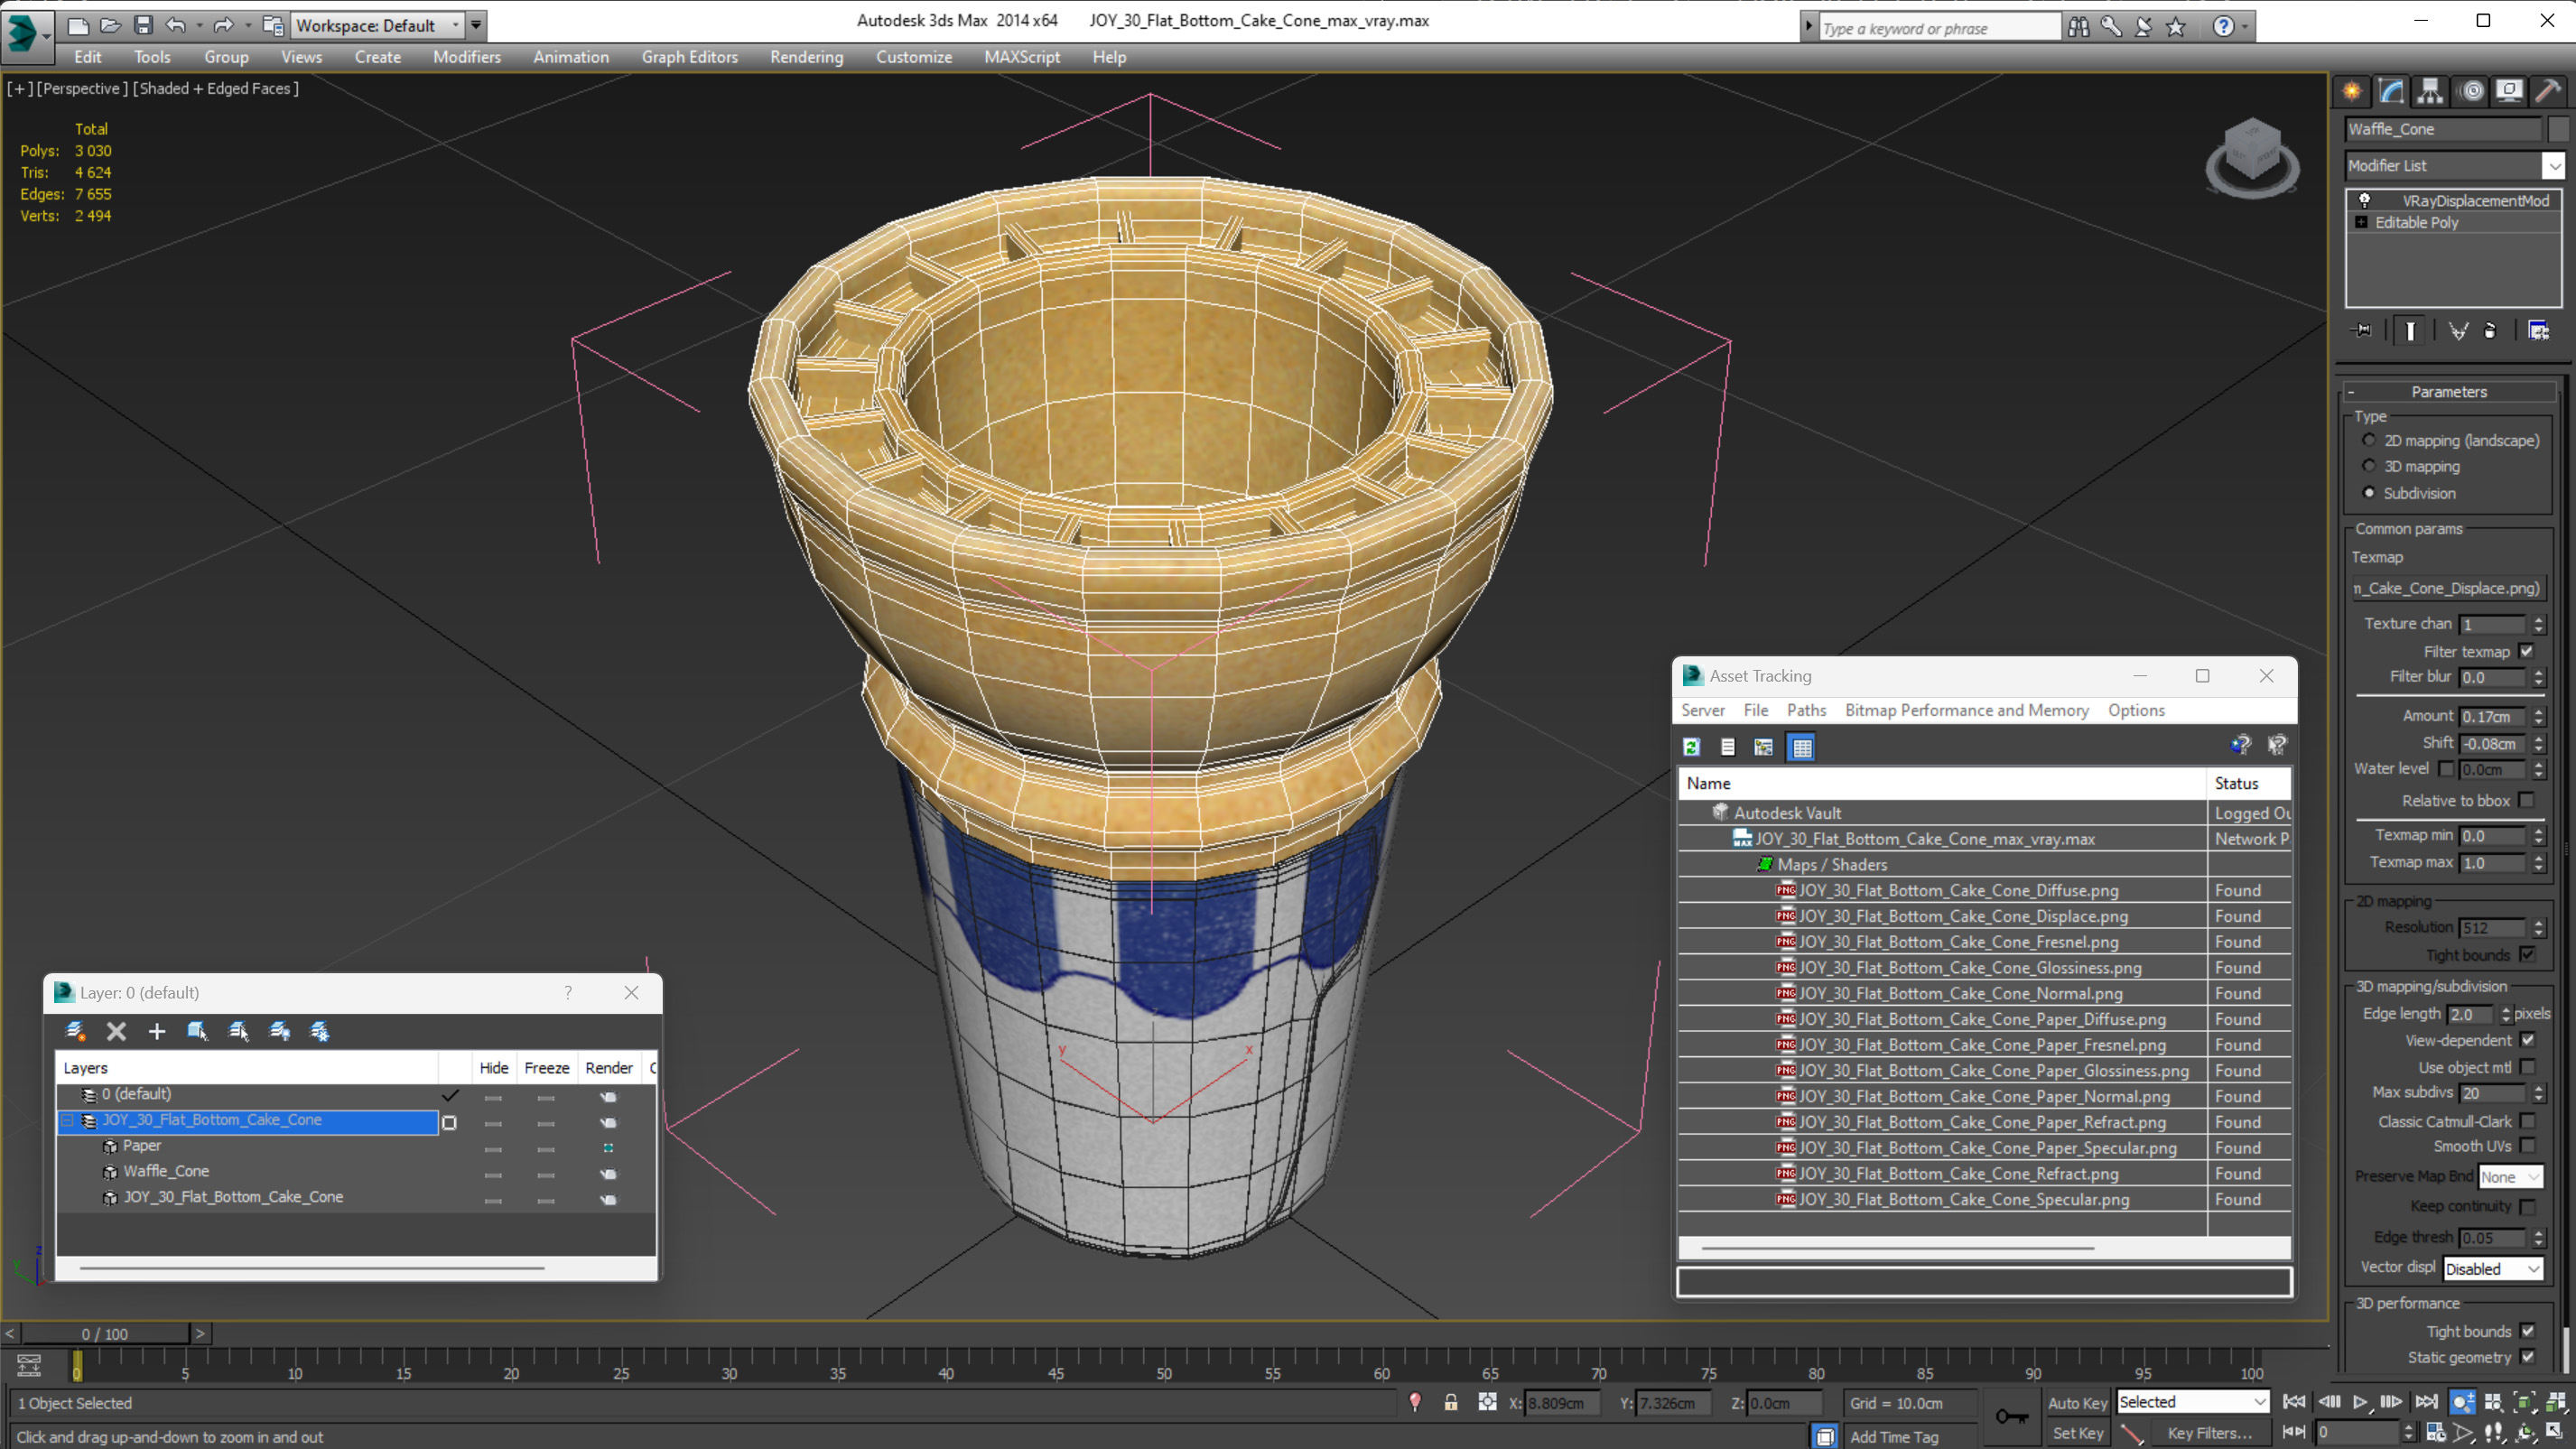The height and width of the screenshot is (1449, 2576).
Task: Click Delete layer X icon
Action: coord(116,1031)
